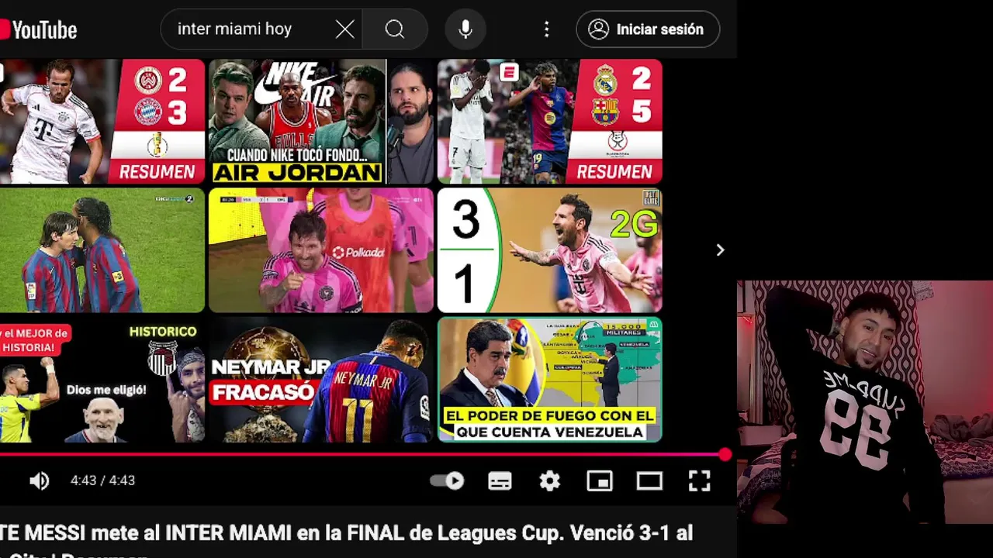Open the 2-3 RESUMEN Bayern video
Image resolution: width=993 pixels, height=558 pixels.
click(102, 122)
